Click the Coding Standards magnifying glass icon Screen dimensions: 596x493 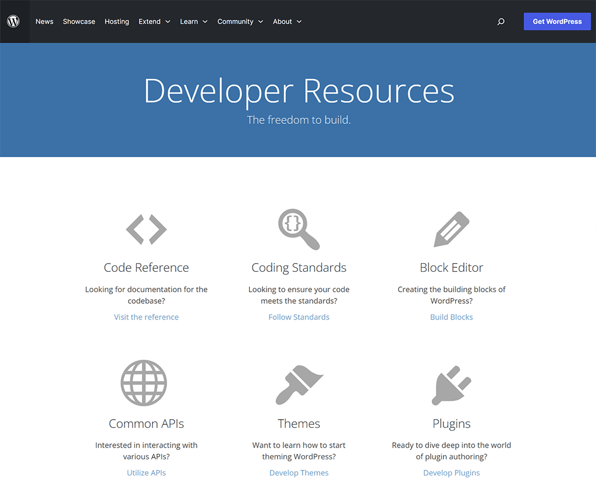click(x=299, y=229)
